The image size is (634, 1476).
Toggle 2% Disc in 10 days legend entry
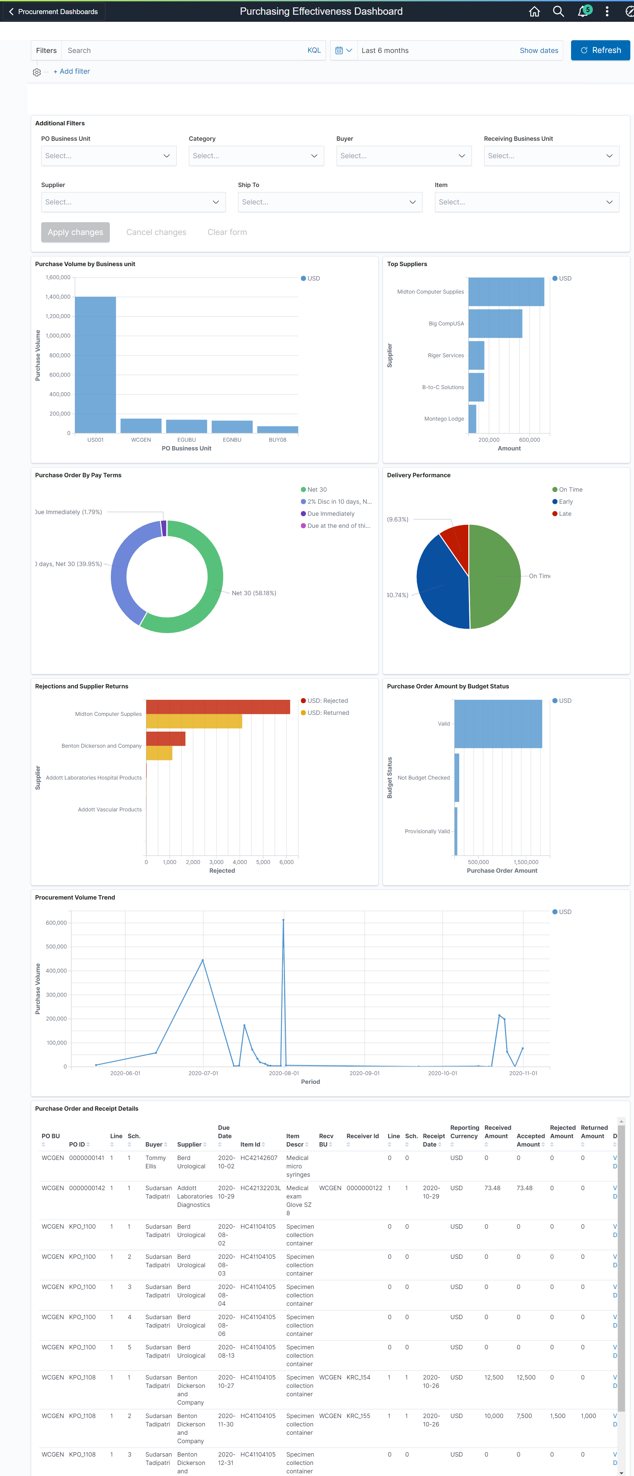click(336, 501)
